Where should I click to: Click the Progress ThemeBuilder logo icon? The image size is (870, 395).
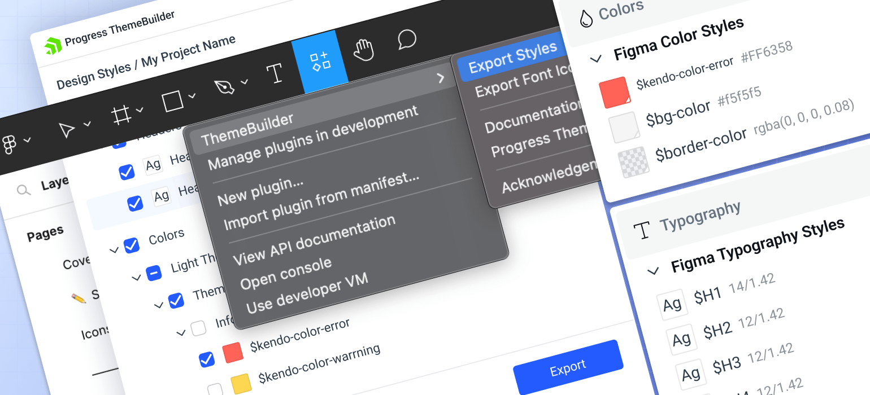click(x=53, y=46)
